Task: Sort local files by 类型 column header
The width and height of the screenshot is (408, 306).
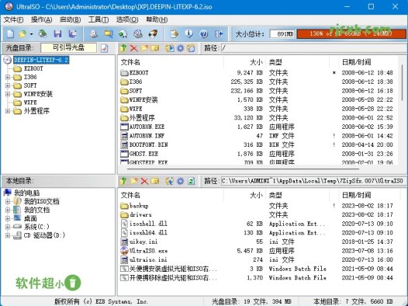Action: pos(298,195)
